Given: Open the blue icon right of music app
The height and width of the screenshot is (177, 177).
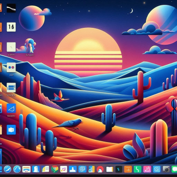Looking at the screenshot, I should click(73, 169).
